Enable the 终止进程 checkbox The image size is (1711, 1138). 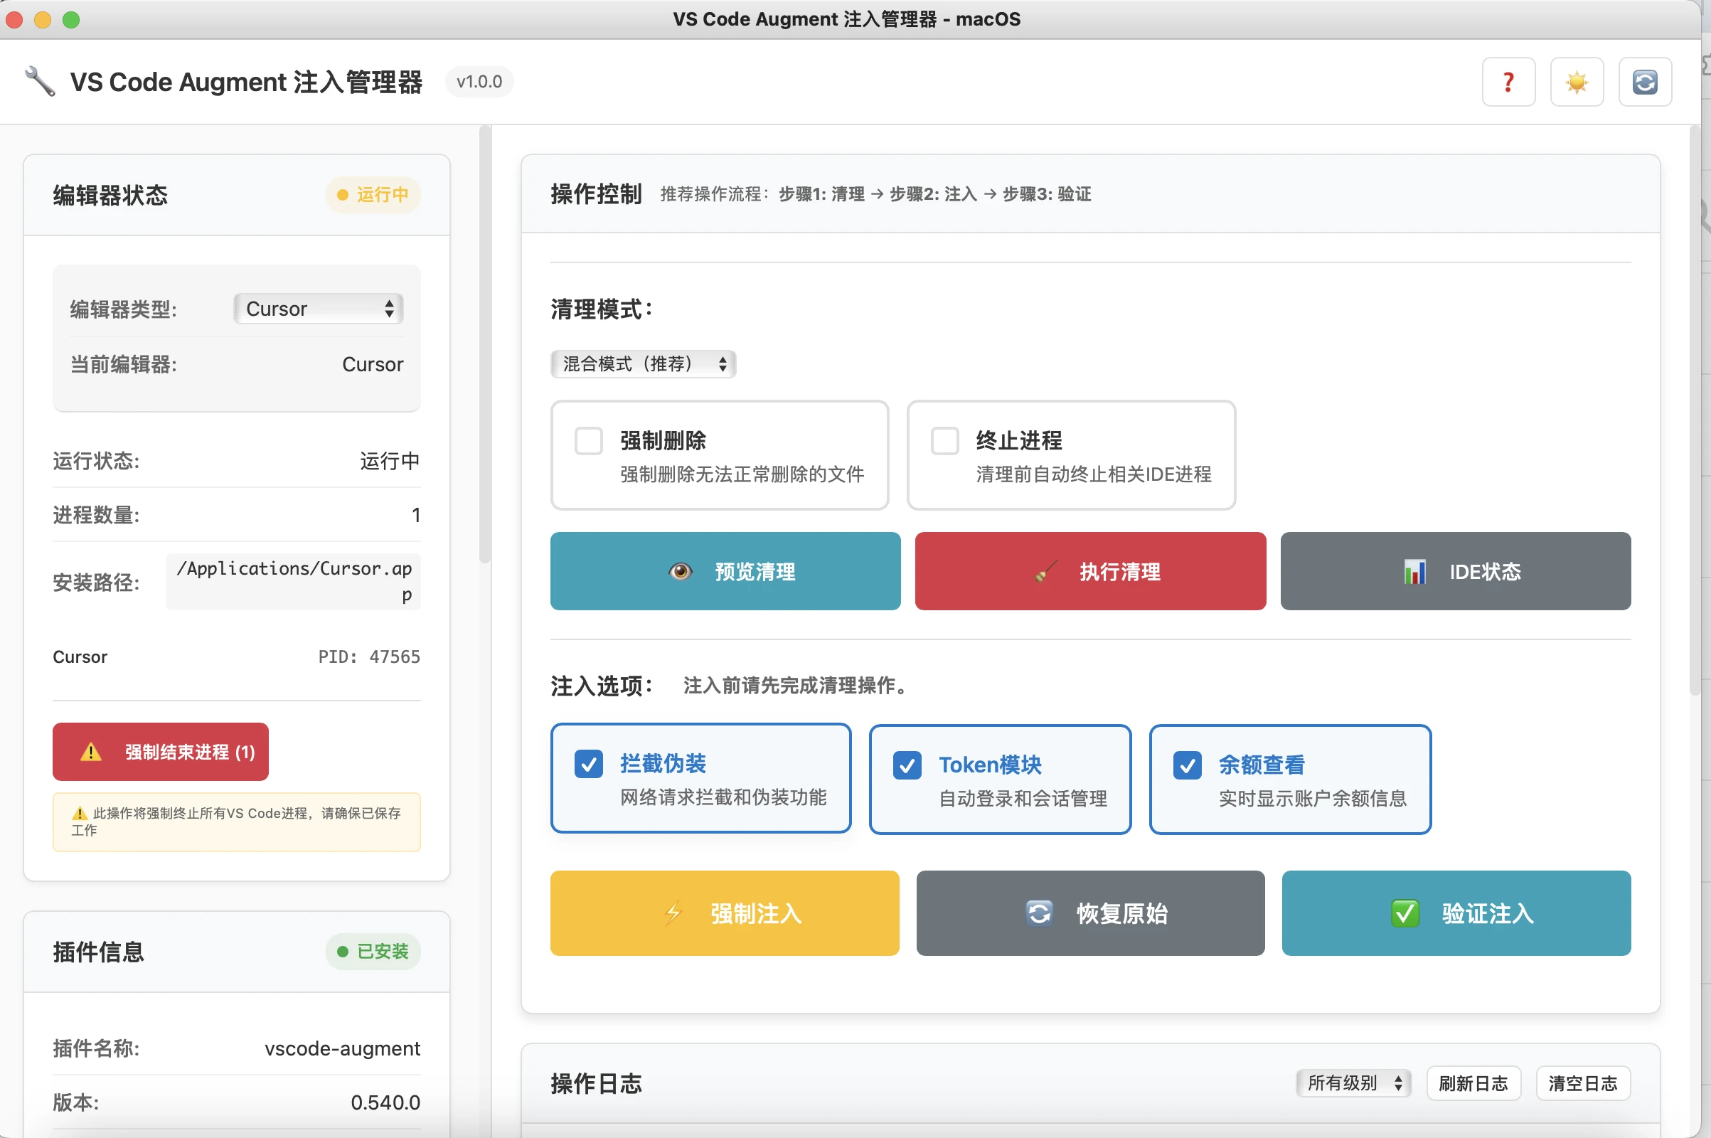click(945, 440)
